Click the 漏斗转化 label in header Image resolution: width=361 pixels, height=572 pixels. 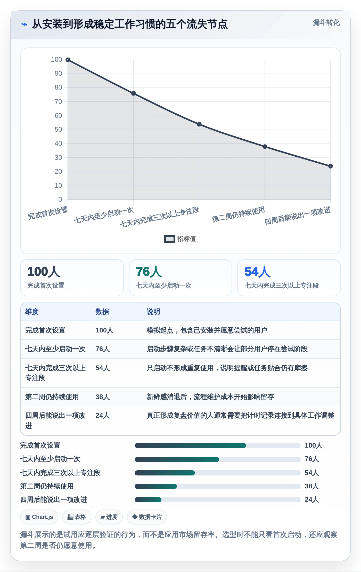point(326,23)
